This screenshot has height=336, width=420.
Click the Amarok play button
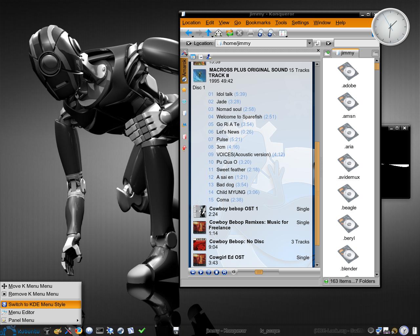pyautogui.click(x=201, y=272)
